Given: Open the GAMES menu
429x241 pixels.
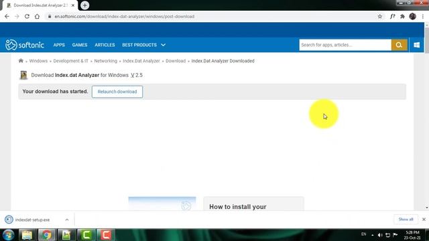Looking at the screenshot, I should pos(80,45).
